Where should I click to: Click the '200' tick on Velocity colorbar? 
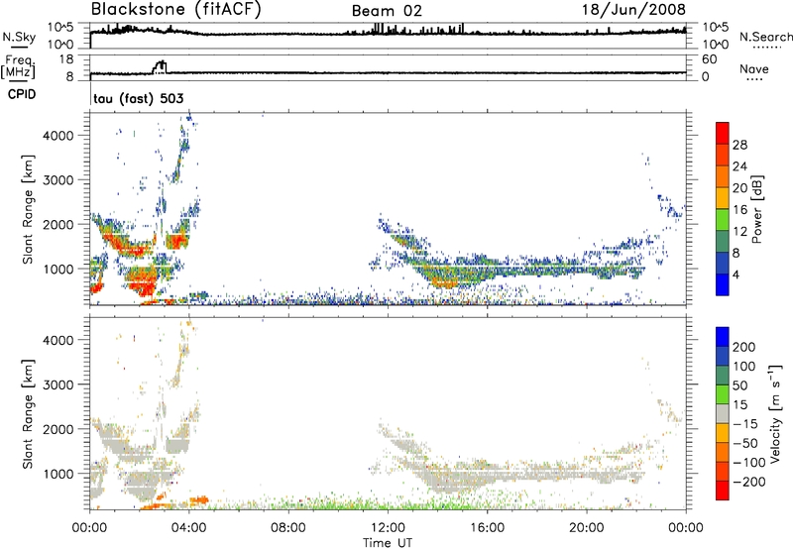(x=744, y=347)
